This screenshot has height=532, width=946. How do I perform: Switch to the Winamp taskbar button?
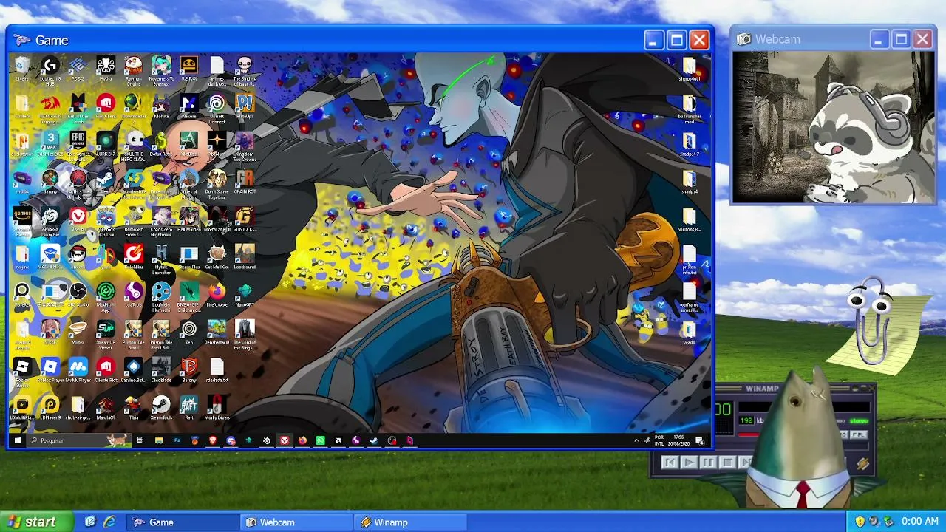[410, 522]
